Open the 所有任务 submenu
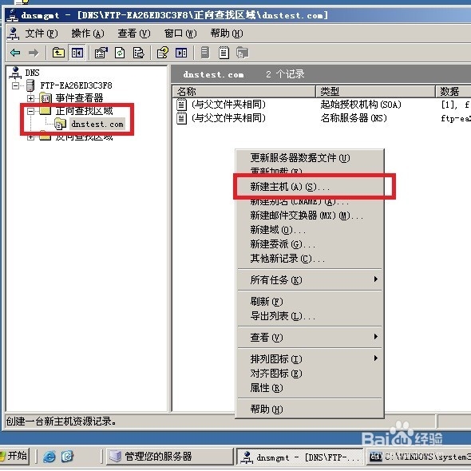The width and height of the screenshot is (471, 471). [x=310, y=280]
